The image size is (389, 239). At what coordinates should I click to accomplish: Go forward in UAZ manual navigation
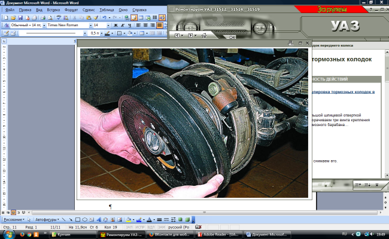[x=190, y=36]
